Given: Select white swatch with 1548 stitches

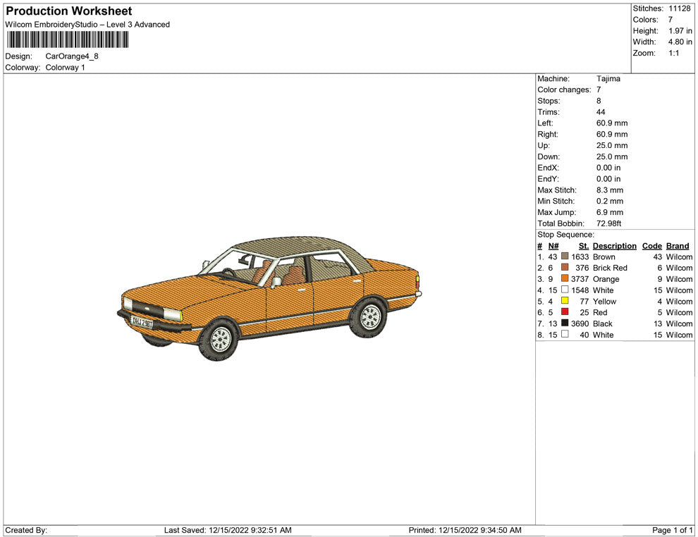Looking at the screenshot, I should click(x=565, y=290).
